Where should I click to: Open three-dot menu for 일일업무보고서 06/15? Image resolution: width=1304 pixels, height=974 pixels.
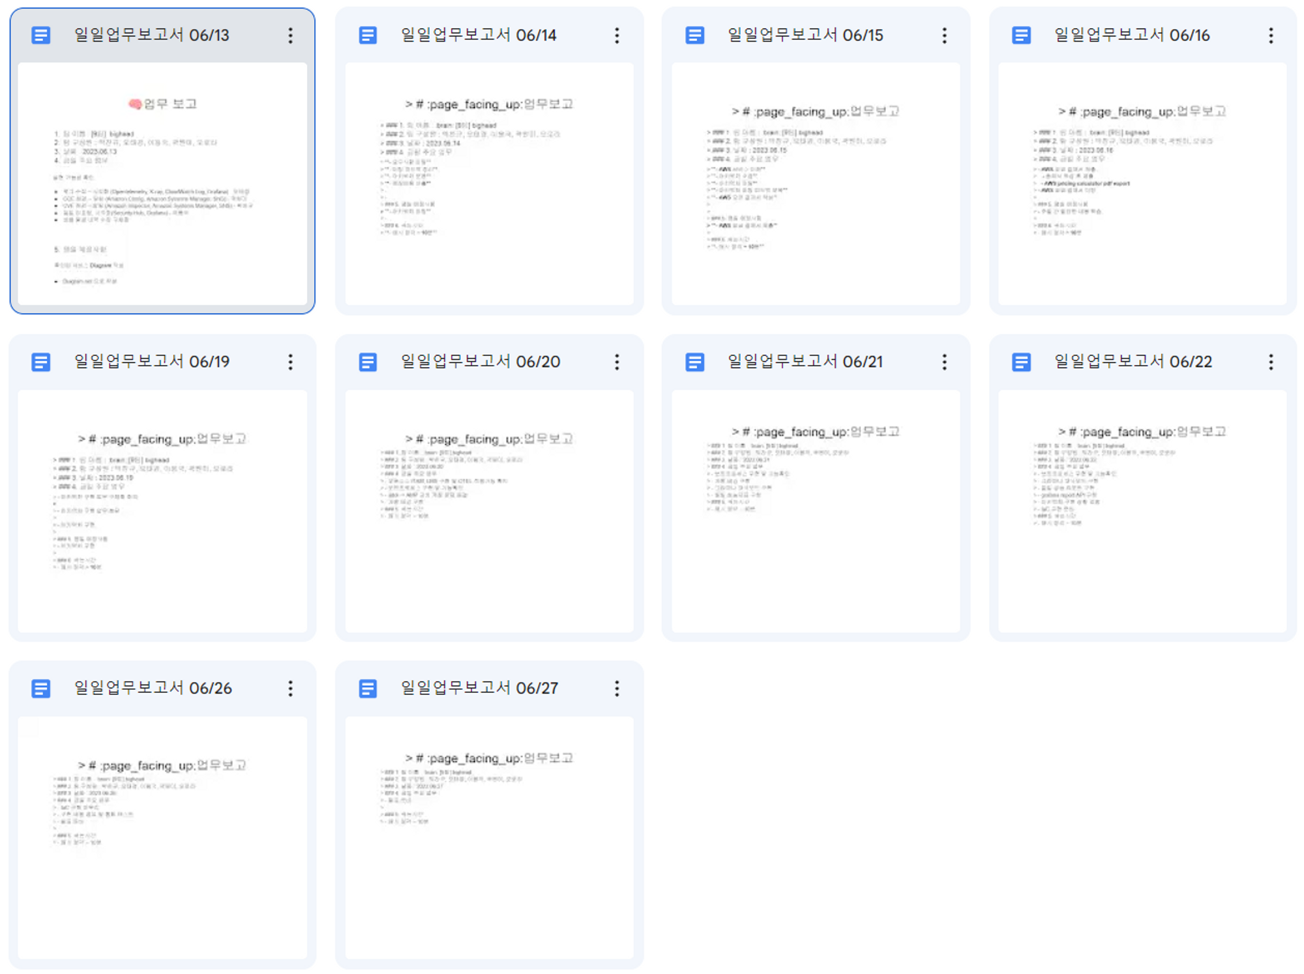pos(944,35)
